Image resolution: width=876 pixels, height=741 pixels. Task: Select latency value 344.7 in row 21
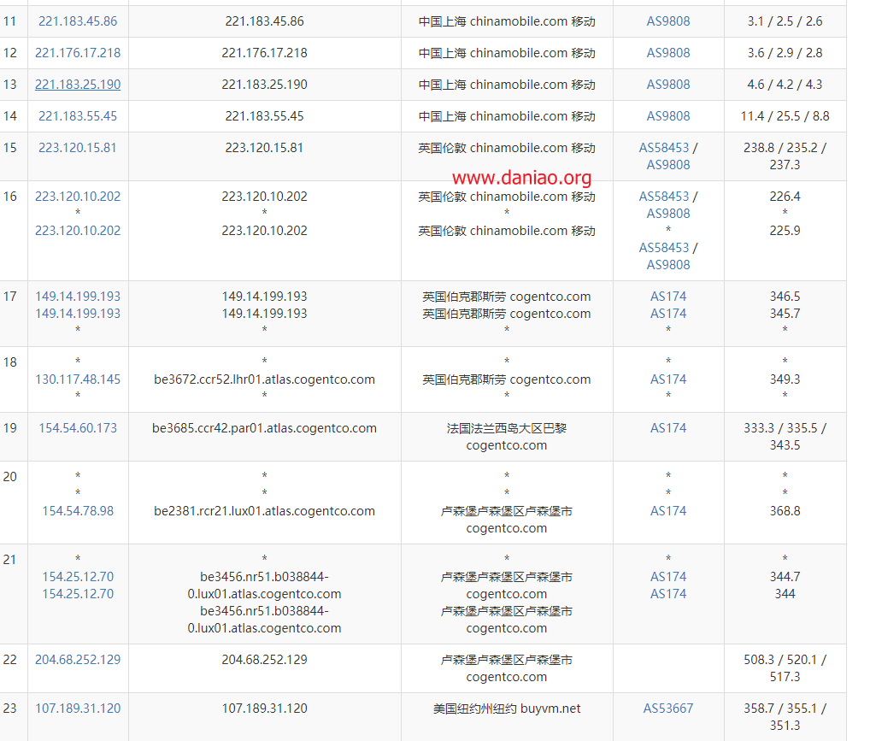[785, 577]
